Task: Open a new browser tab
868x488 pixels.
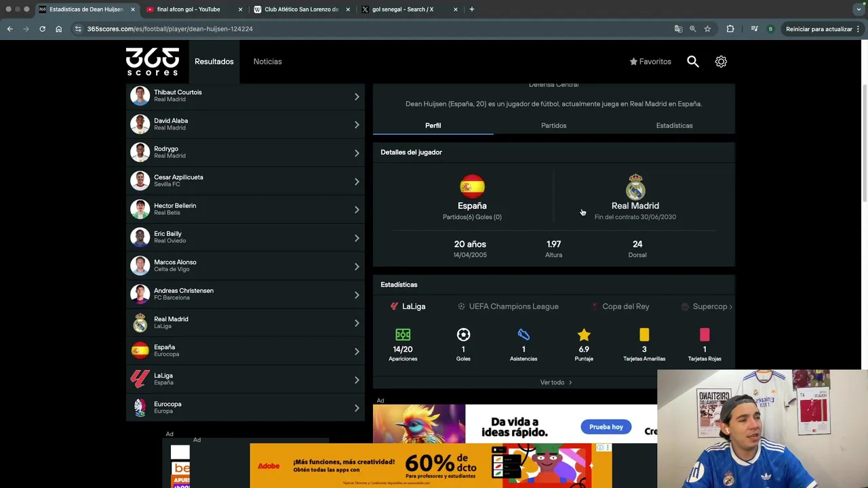Action: point(472,9)
